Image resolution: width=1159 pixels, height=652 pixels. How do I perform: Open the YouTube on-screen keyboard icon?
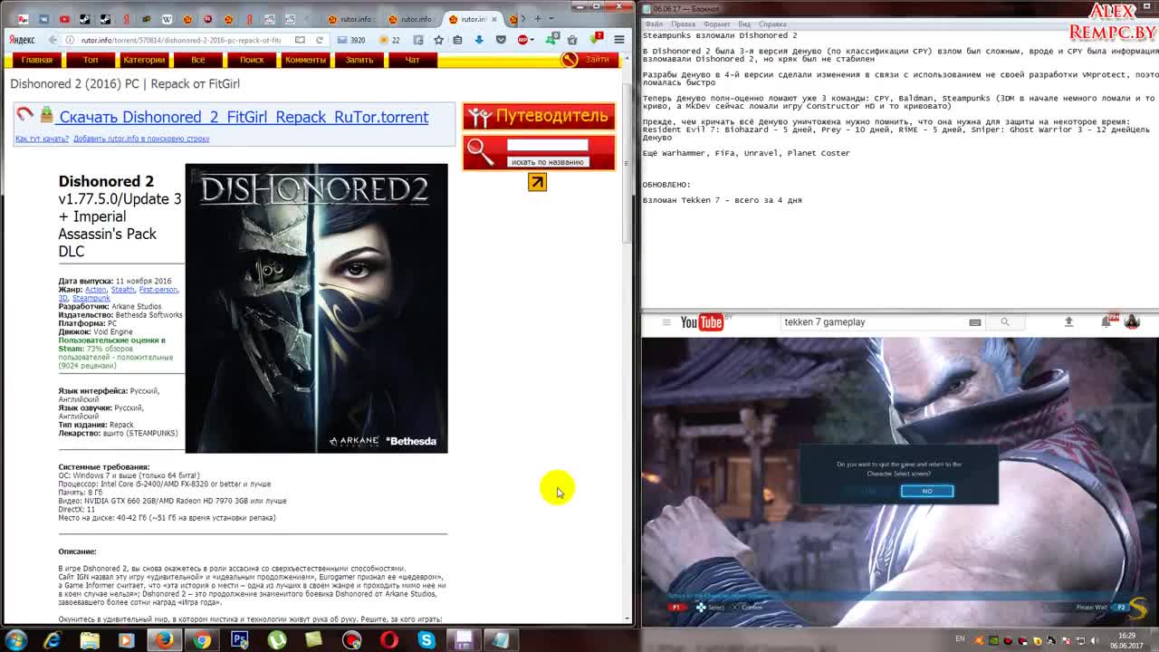[x=975, y=322]
